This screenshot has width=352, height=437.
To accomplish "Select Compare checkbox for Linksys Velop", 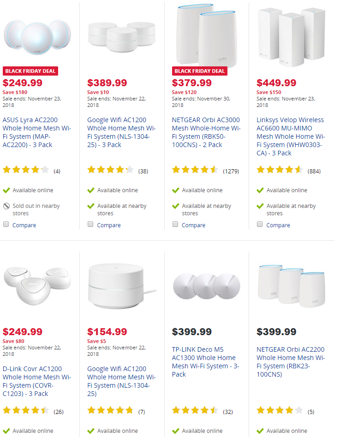I will [x=260, y=224].
